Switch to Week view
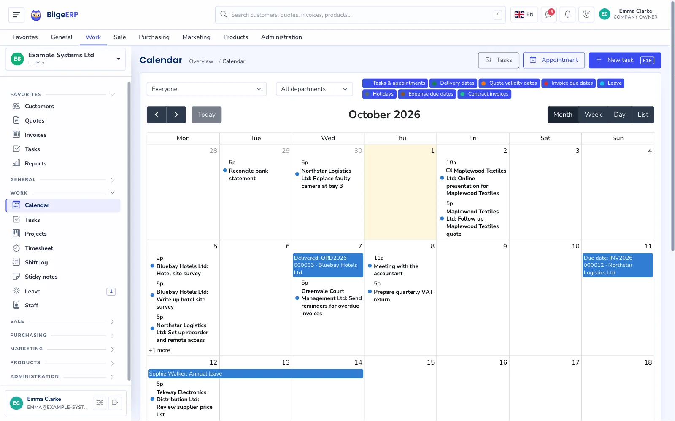The height and width of the screenshot is (421, 675). point(593,115)
